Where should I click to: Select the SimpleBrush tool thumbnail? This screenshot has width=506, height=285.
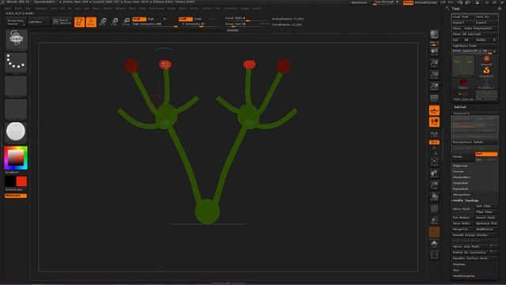tap(486, 72)
